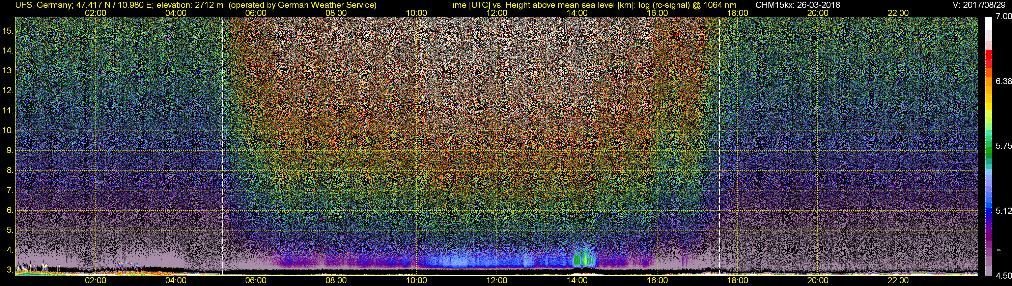This screenshot has height=286, width=1012.
Task: Click the 6. km height axis label
Action: 10,210
